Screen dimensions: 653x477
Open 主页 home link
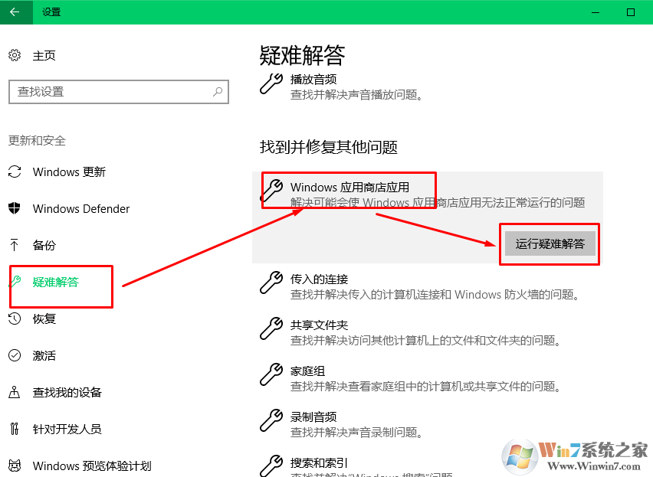click(44, 55)
